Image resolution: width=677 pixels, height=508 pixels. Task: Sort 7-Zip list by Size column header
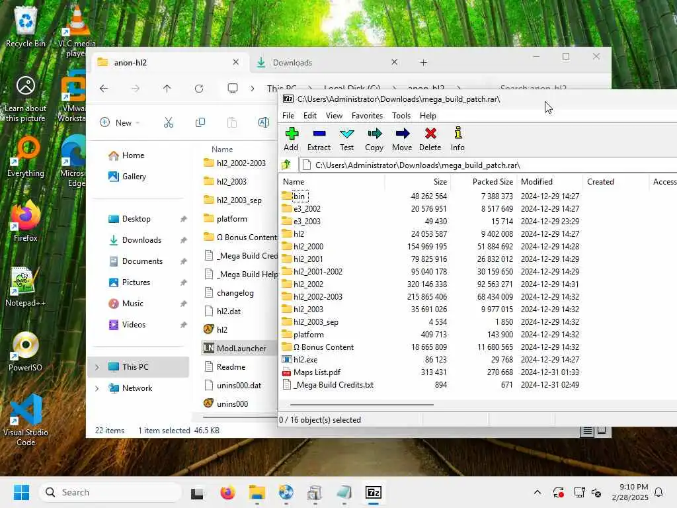click(418, 182)
